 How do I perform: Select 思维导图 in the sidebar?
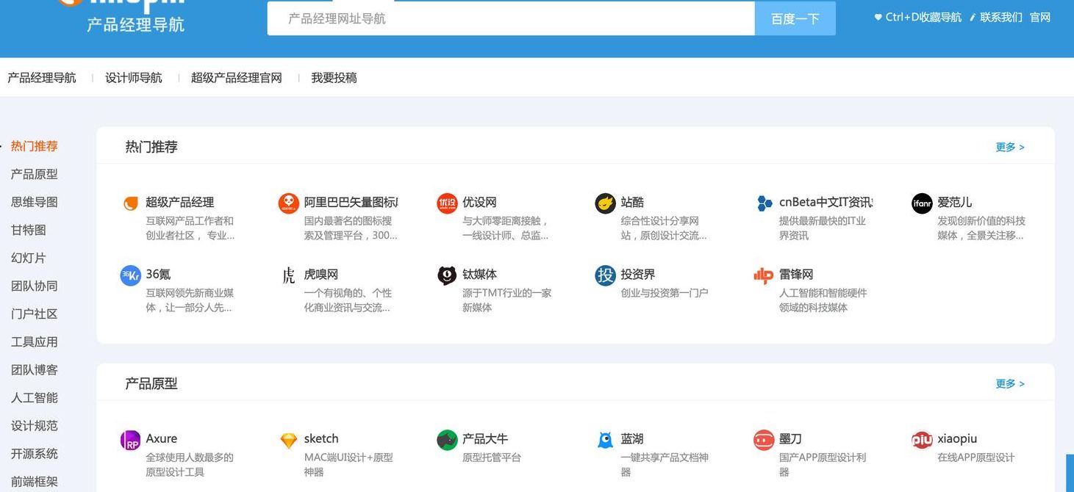[x=35, y=202]
